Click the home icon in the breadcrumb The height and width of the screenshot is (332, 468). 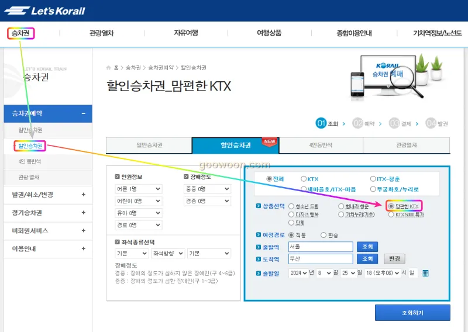point(109,68)
